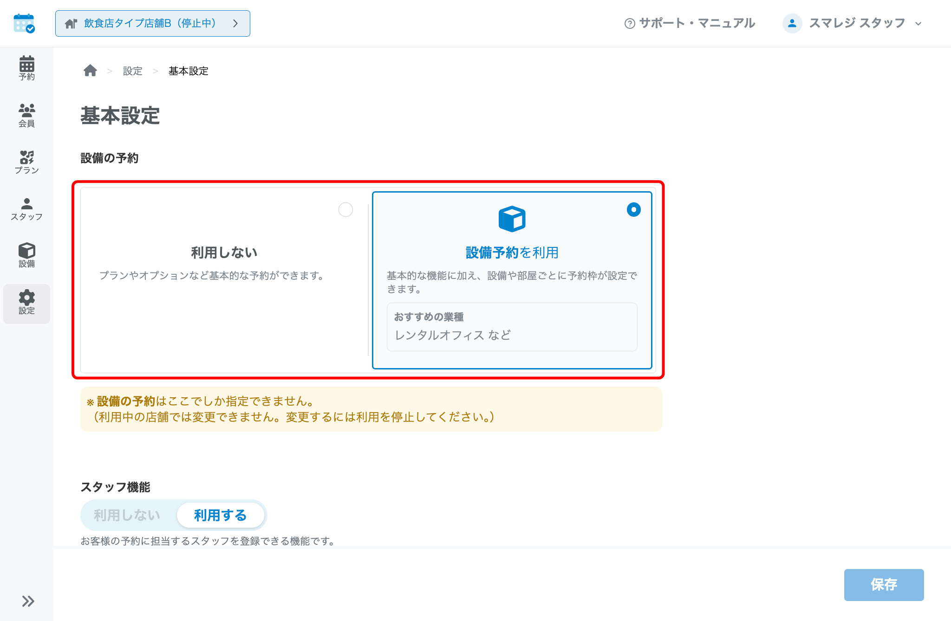Screen dimensions: 951x621
Task: Open the 飲食店タイプ店舗B store selector
Action: pyautogui.click(x=152, y=23)
